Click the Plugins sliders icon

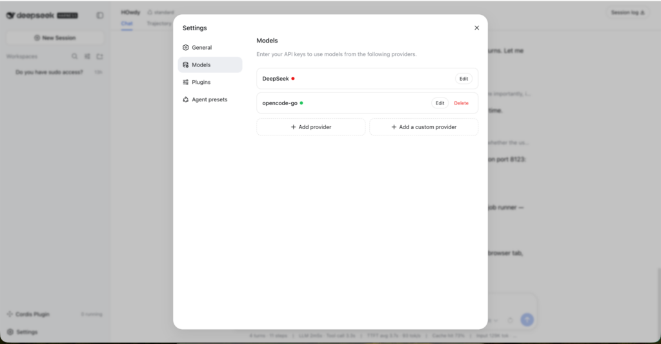(x=185, y=82)
